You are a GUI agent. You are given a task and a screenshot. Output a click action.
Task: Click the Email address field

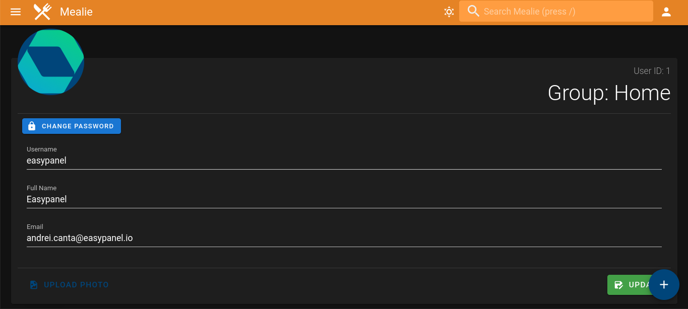344,238
